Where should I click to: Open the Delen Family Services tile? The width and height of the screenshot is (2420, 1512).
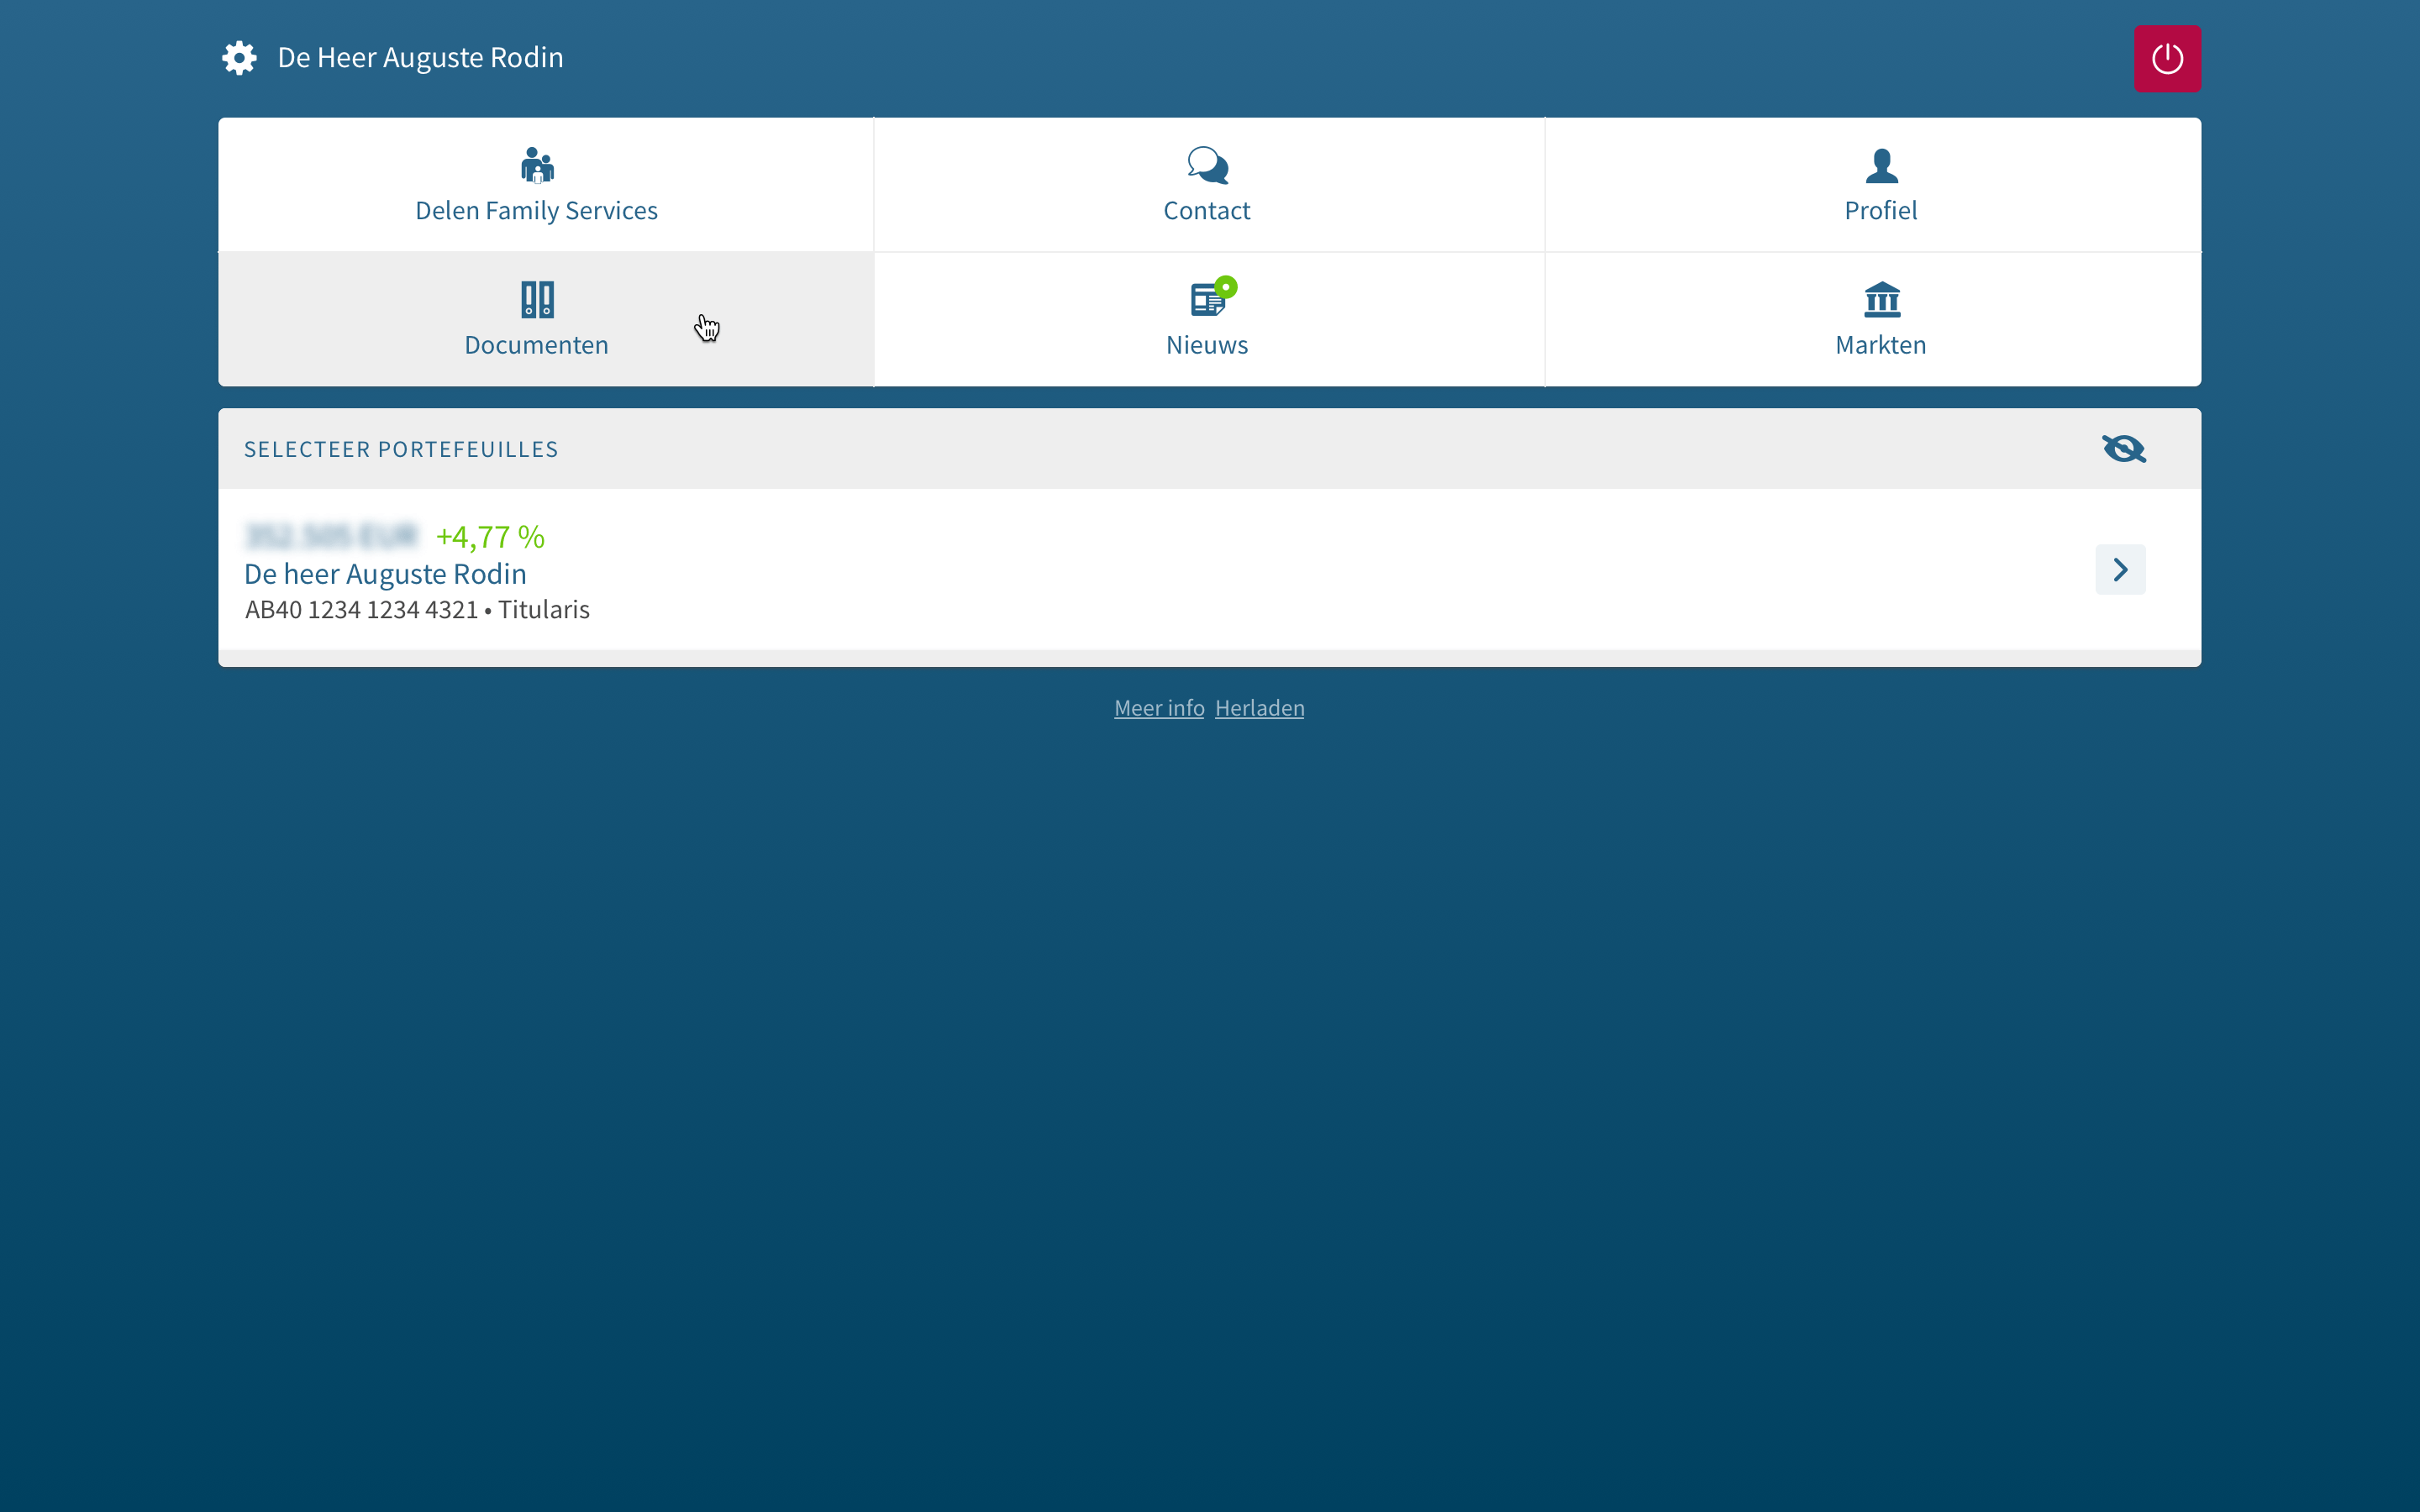[546, 185]
